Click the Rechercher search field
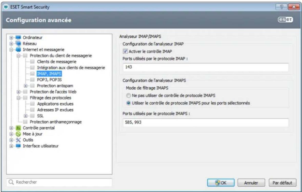The image size is (302, 192). coord(59,182)
